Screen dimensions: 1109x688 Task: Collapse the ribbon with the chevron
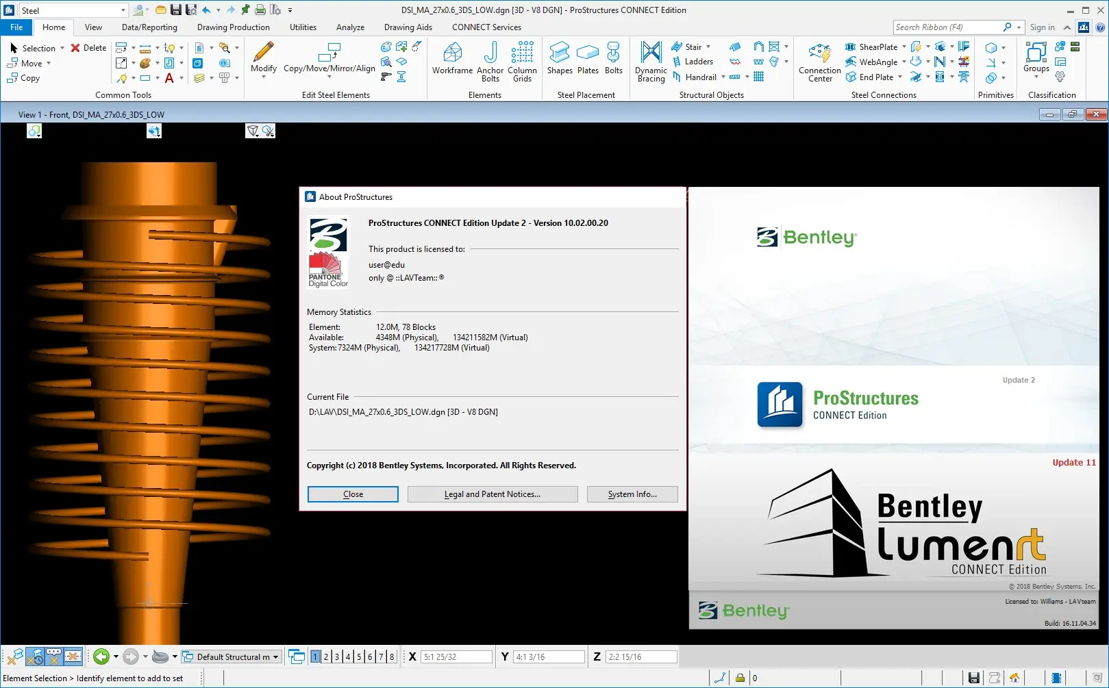coord(1067,27)
